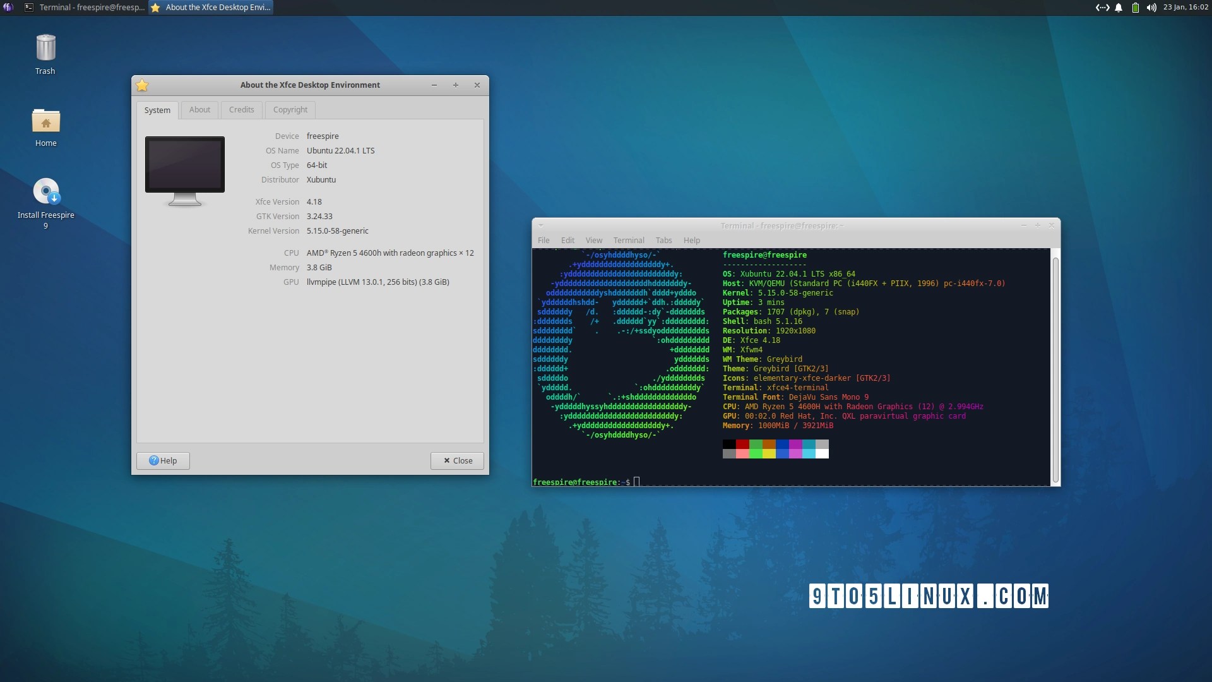This screenshot has width=1212, height=682.
Task: Open the applications menu in top panel
Action: (x=8, y=8)
